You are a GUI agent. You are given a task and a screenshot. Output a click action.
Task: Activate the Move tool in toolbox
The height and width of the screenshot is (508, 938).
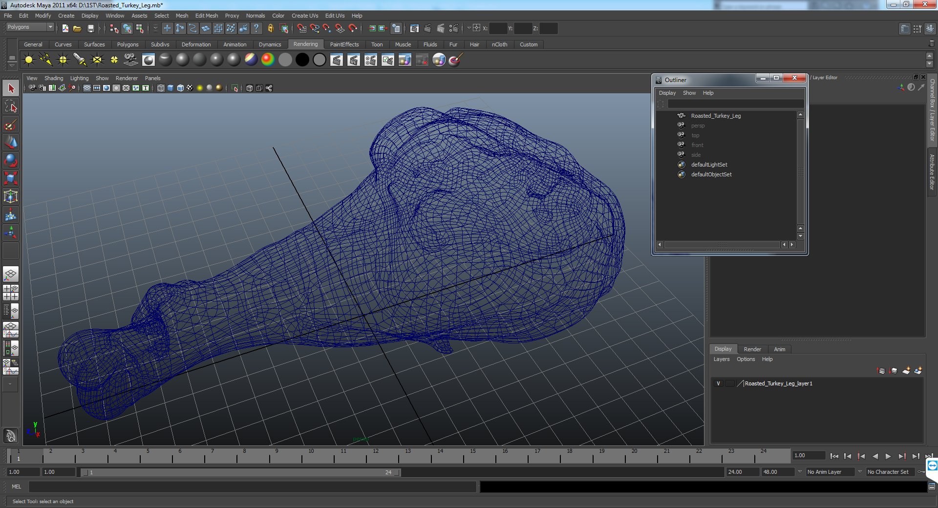[11, 142]
